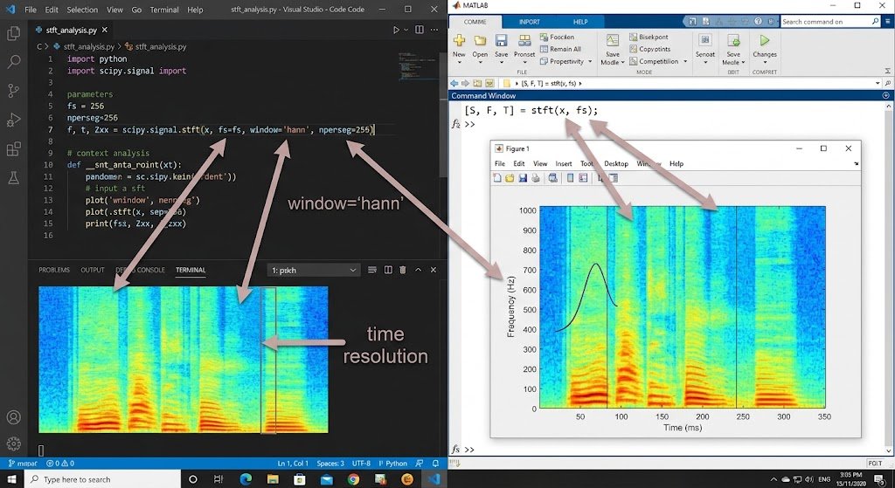Open the Extensions view in VS Code
This screenshot has width=895, height=488.
[x=13, y=148]
